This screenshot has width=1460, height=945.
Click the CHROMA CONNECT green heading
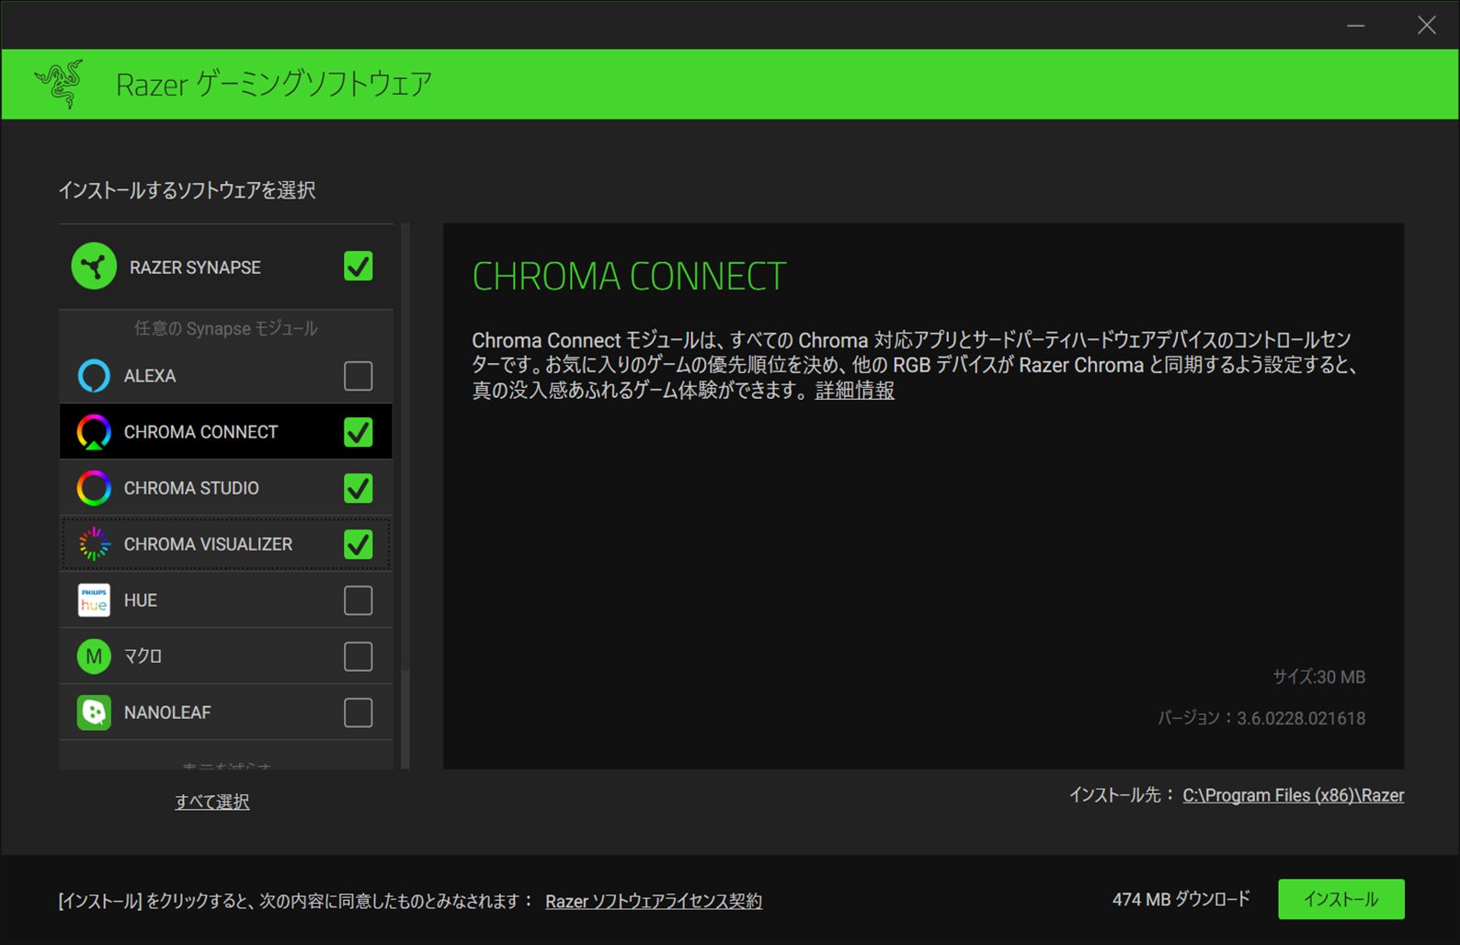(x=629, y=277)
